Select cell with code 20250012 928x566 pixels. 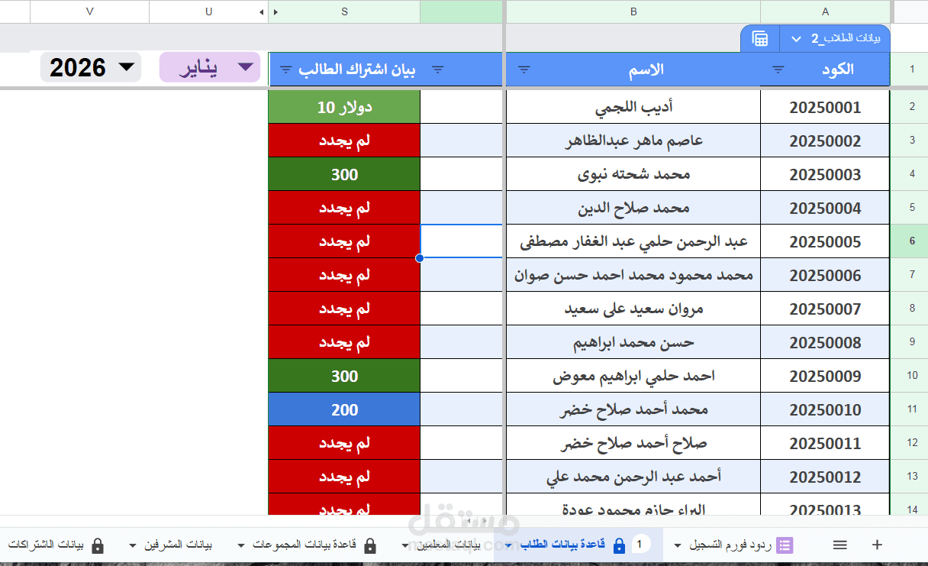825,477
